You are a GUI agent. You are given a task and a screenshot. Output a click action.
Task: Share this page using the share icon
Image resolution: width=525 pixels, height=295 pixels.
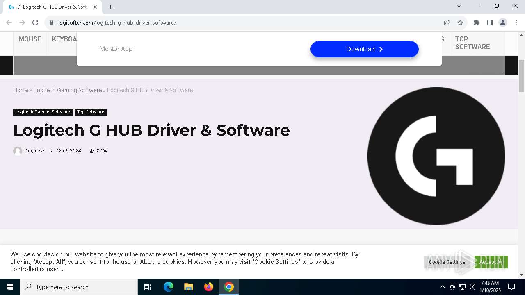tap(447, 23)
